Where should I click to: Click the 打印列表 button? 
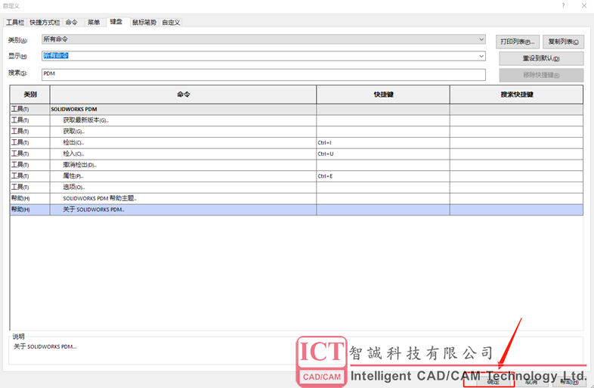coord(517,42)
